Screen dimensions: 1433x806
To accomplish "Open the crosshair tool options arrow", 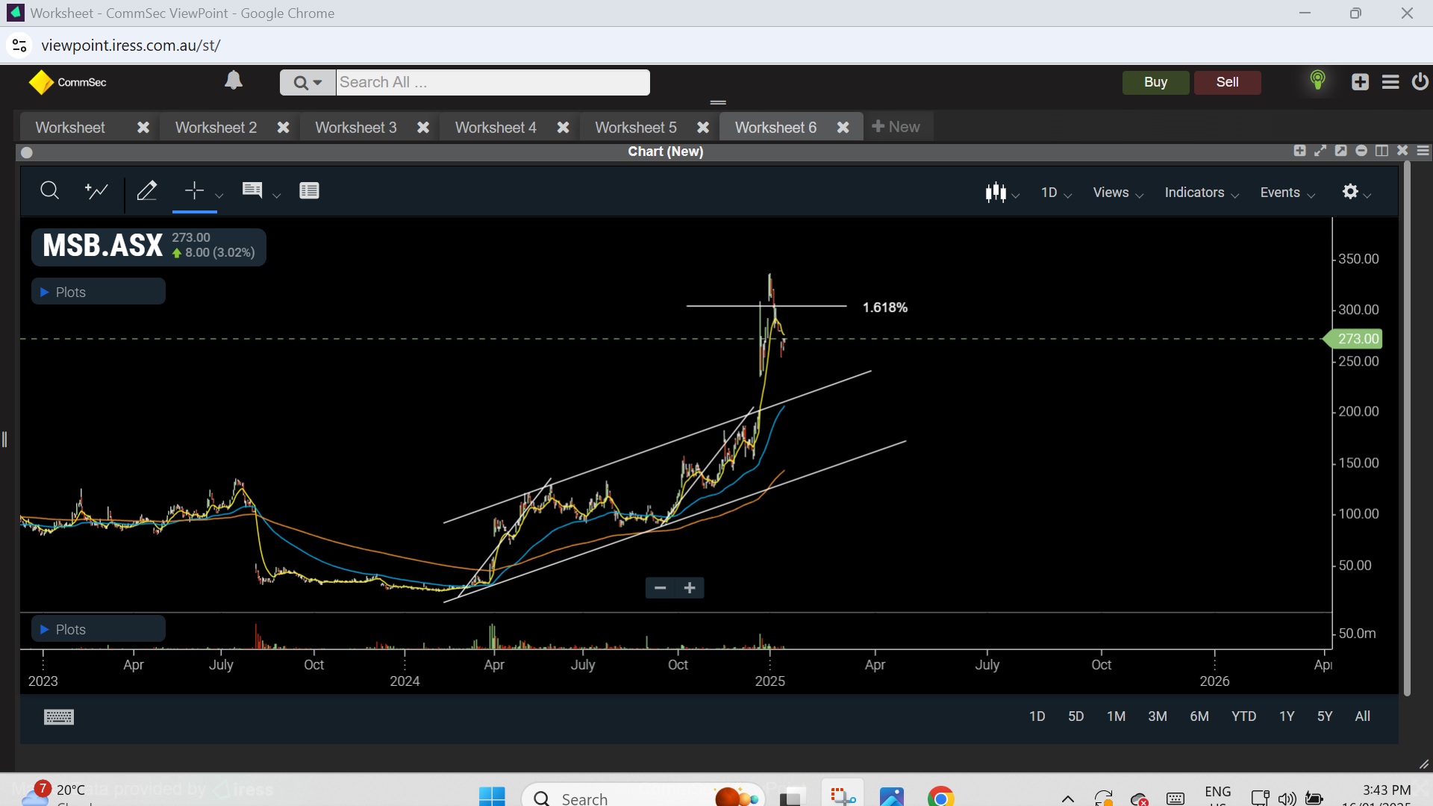I will coord(219,196).
